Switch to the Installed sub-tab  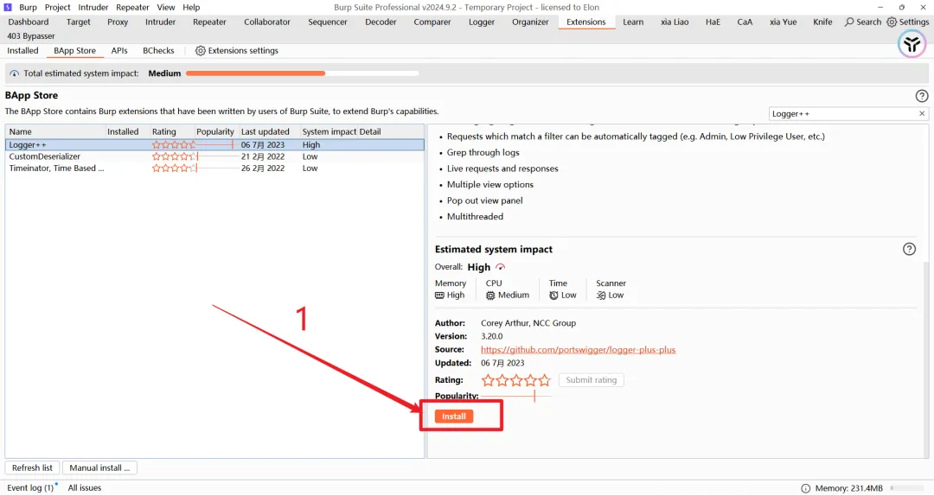pyautogui.click(x=22, y=51)
